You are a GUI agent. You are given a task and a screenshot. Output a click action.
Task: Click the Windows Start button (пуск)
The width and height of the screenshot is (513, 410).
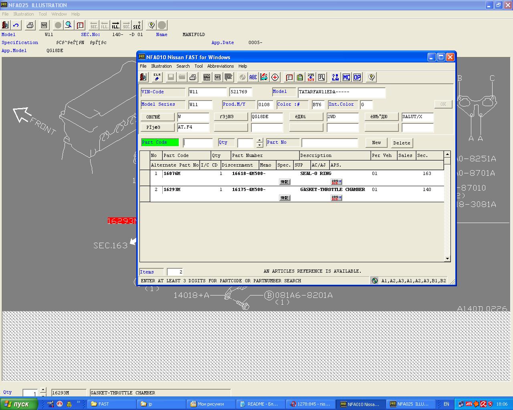(19, 404)
